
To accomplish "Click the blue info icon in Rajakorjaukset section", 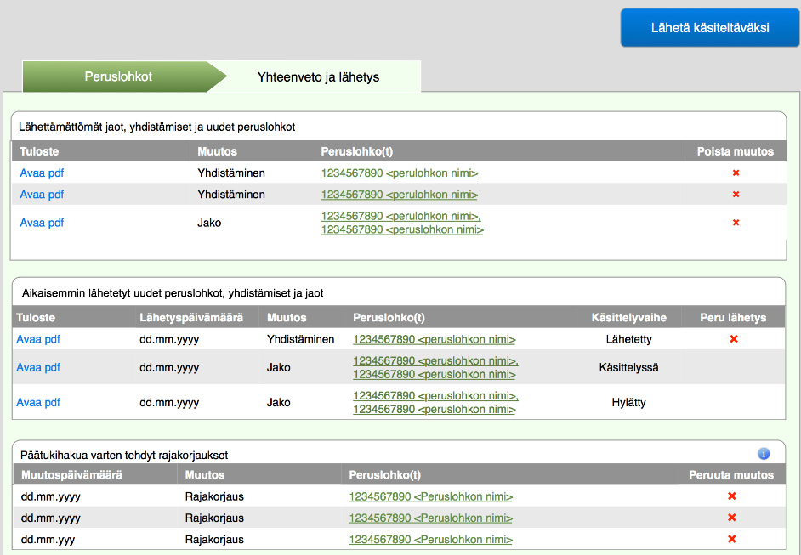I will (764, 453).
